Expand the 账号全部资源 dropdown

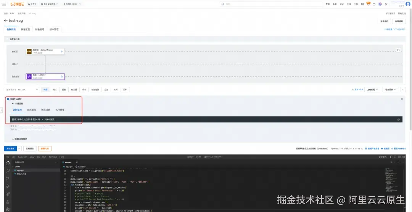(50, 4)
